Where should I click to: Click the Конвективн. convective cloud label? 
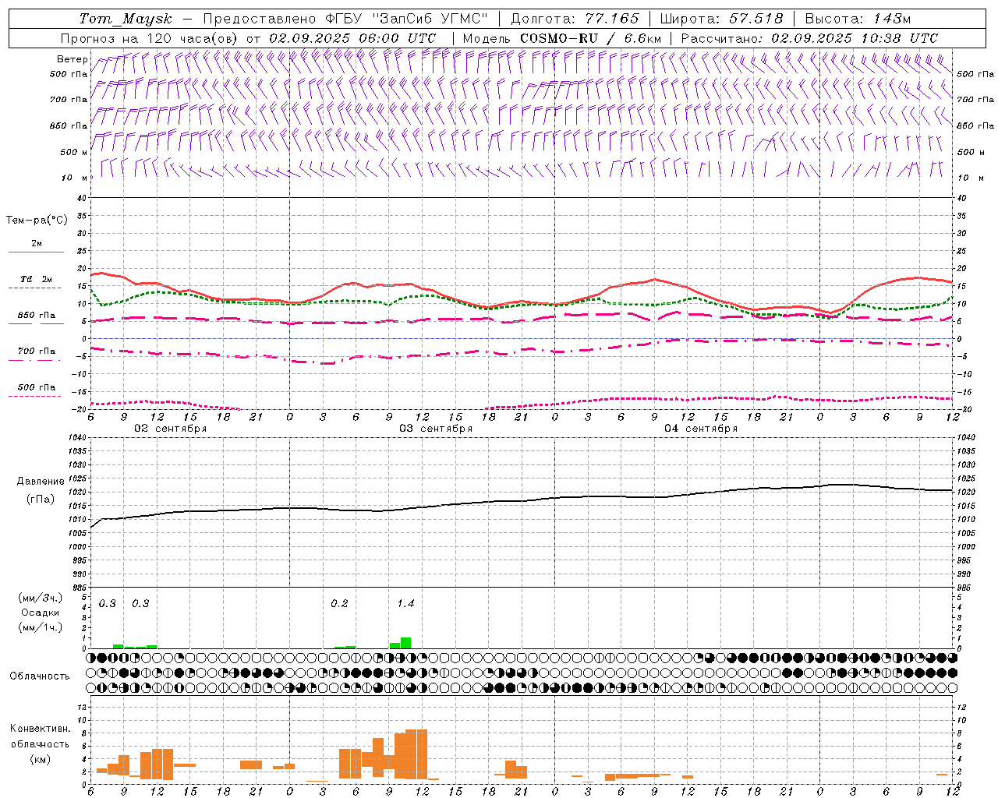pyautogui.click(x=40, y=729)
